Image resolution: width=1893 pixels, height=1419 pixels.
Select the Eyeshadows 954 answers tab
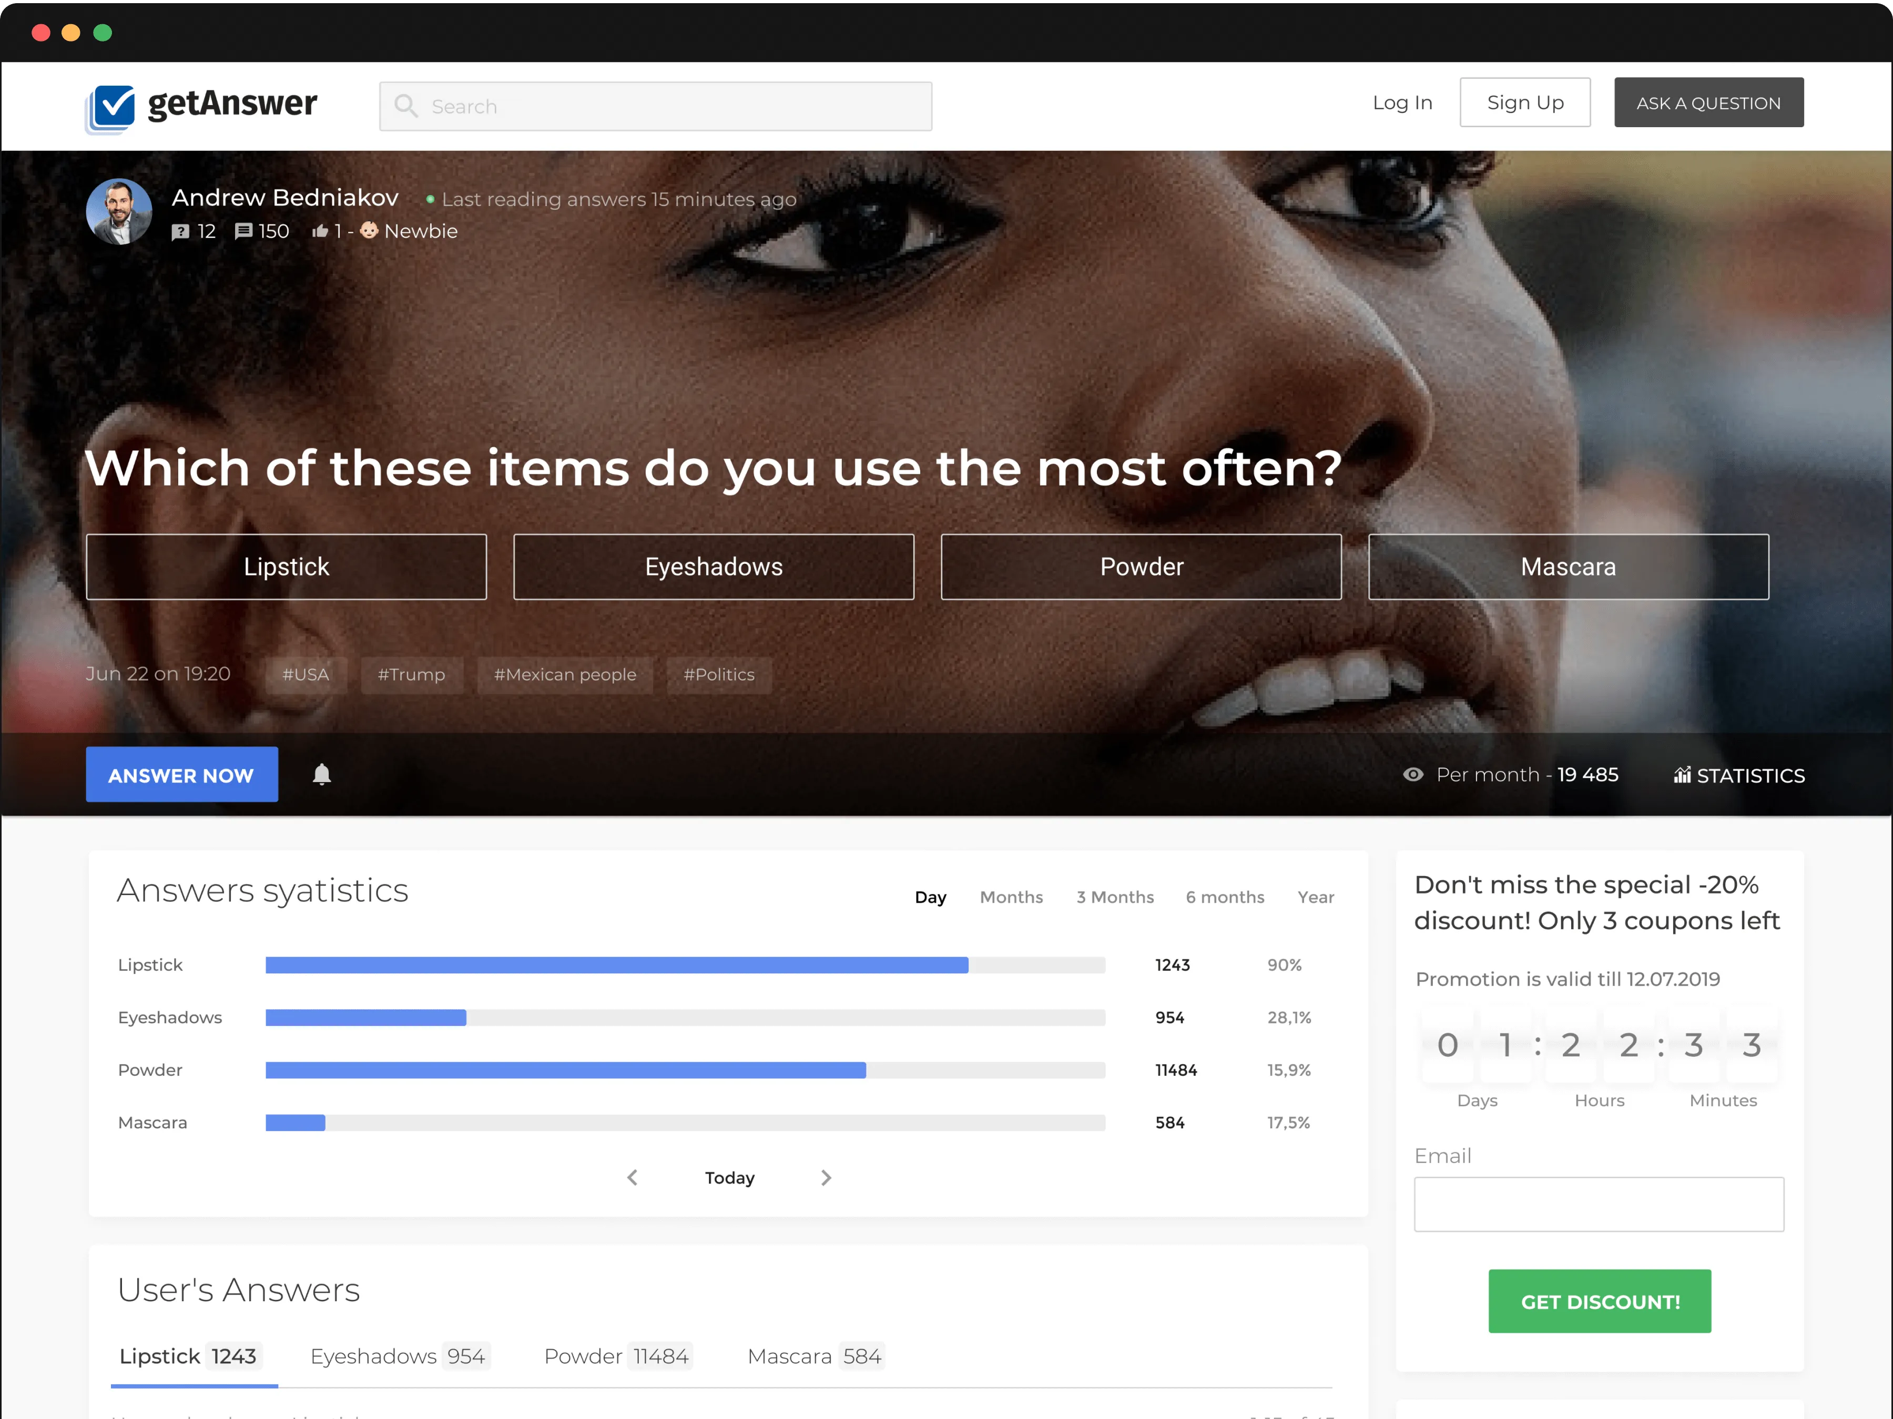(x=398, y=1356)
